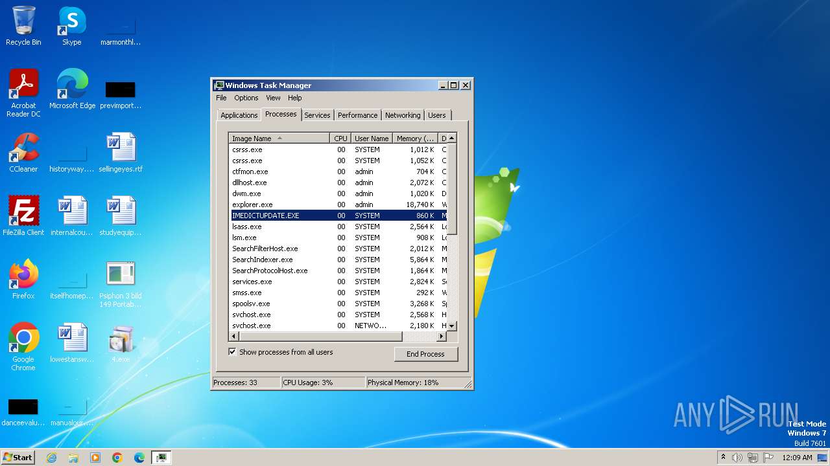Select the smss.exe process row
This screenshot has width=830, height=466.
(x=338, y=293)
